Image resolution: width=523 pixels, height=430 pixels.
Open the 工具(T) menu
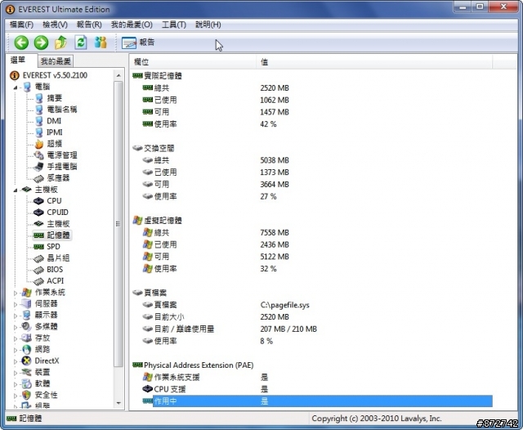click(x=174, y=25)
